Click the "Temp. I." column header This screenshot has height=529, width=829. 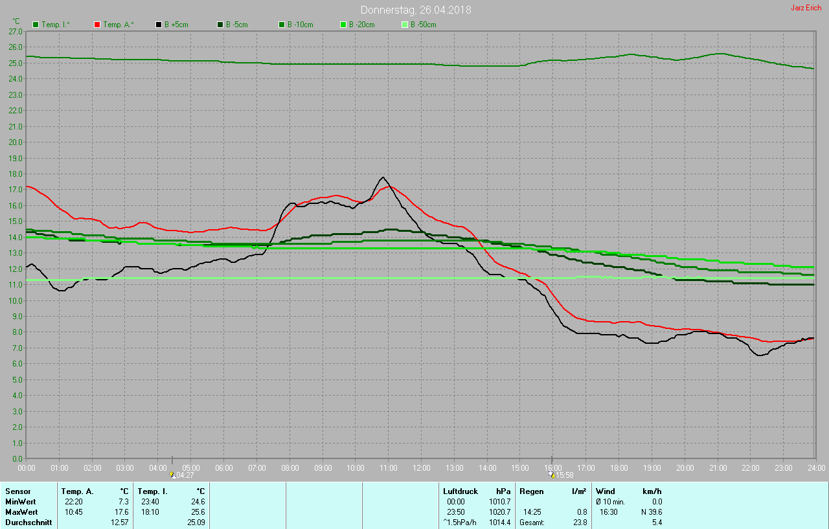click(153, 491)
